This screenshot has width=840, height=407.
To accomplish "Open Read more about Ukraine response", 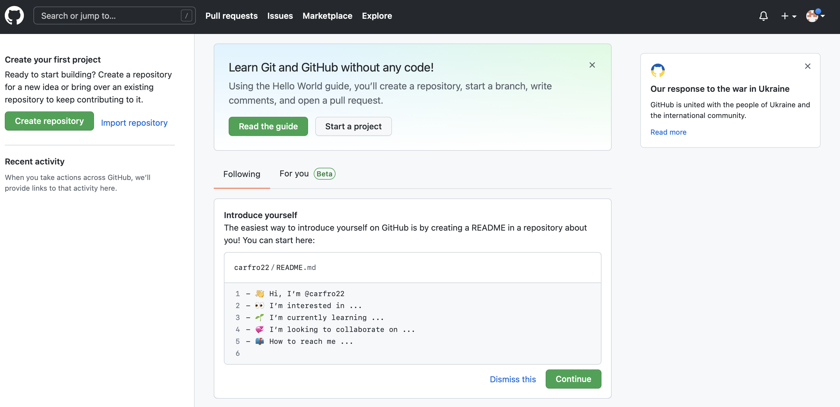I will [x=668, y=132].
